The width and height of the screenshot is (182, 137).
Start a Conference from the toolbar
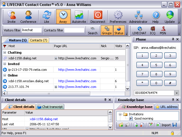(x=28, y=17)
